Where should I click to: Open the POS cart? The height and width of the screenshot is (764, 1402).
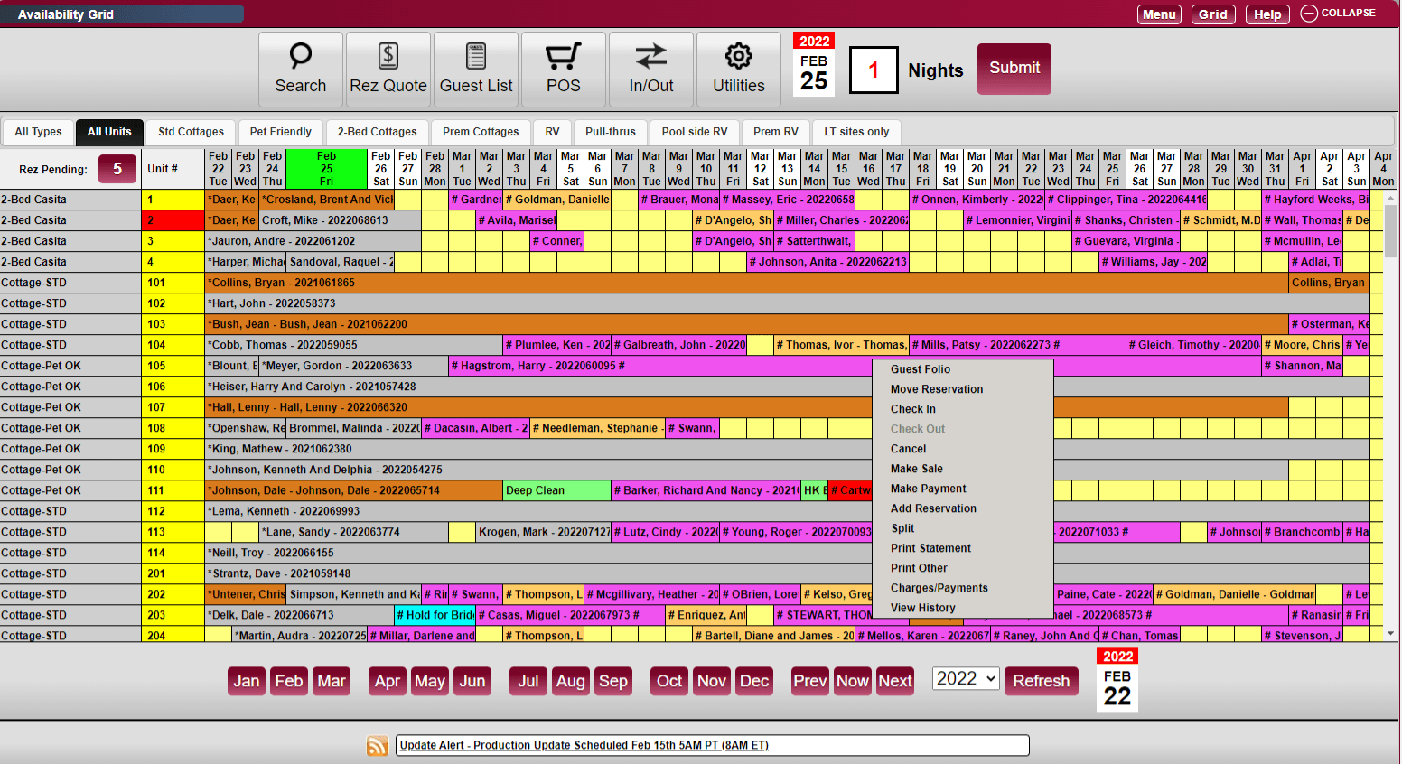564,70
